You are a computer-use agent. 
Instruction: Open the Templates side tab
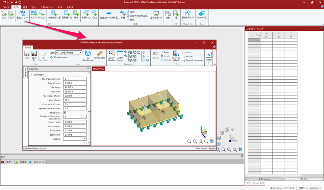(26, 73)
